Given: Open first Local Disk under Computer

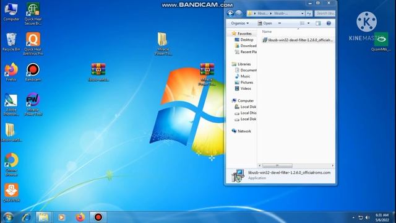Looking at the screenshot, I should click(246, 107).
